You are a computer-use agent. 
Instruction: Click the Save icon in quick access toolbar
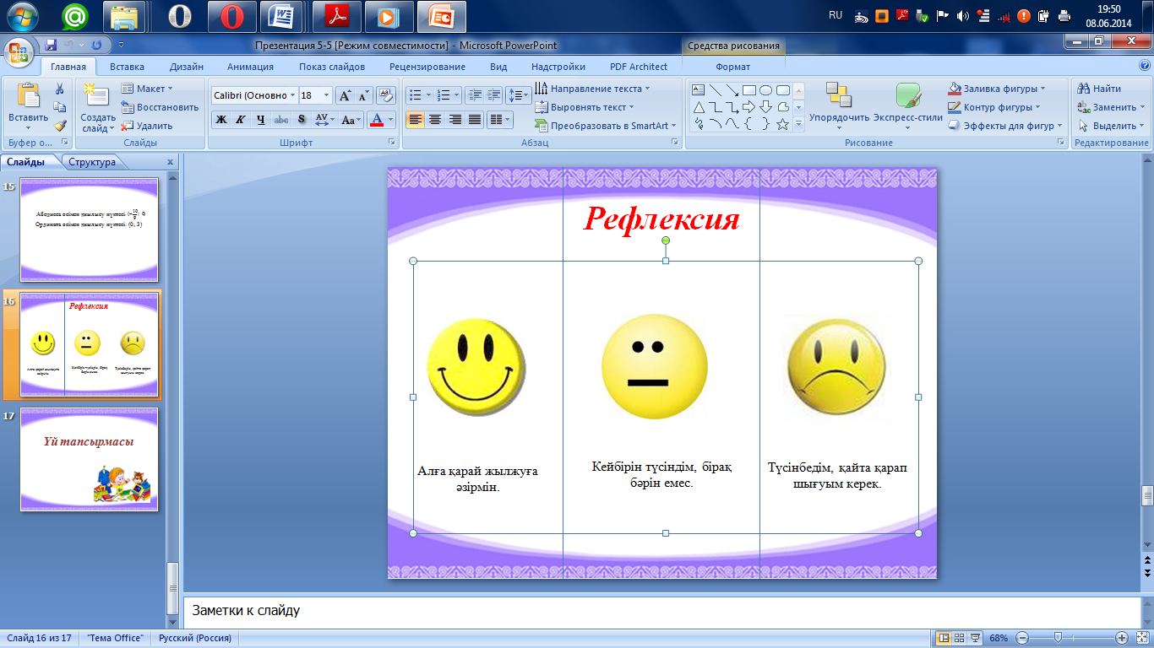tap(51, 45)
